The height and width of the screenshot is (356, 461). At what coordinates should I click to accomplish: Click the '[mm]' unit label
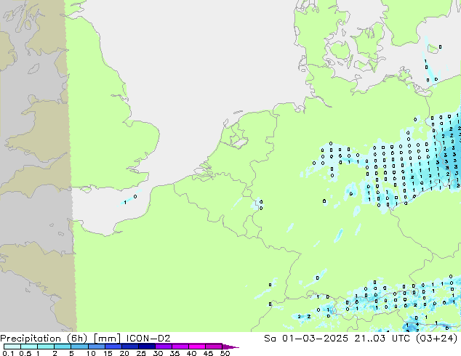pyautogui.click(x=107, y=339)
